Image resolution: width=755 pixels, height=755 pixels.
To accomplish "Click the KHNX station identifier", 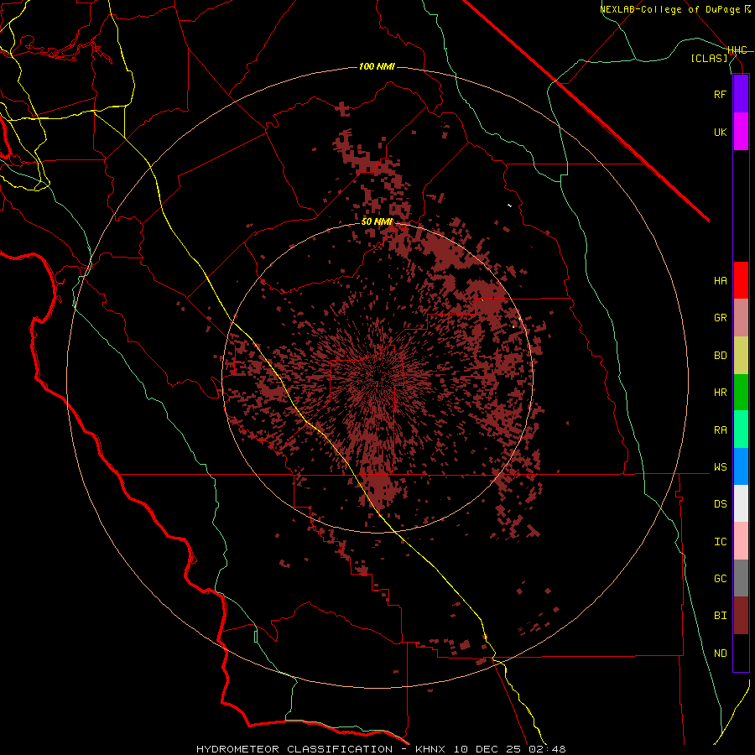I will [x=430, y=749].
